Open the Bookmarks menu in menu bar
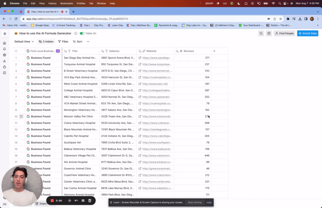Viewport: 322px width, 208px height. tap(66, 3)
